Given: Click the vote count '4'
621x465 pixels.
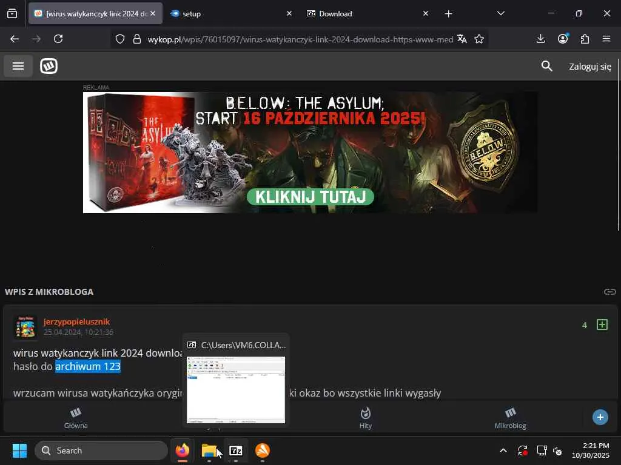Looking at the screenshot, I should tap(585, 325).
